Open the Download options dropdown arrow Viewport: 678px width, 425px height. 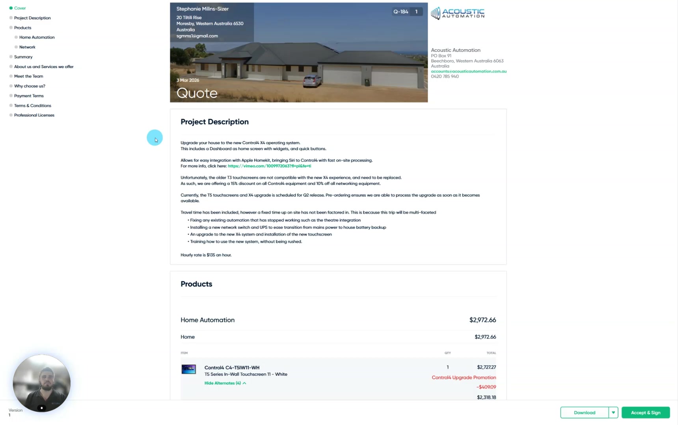click(613, 412)
